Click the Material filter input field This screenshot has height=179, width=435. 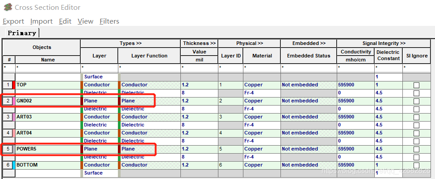262,68
